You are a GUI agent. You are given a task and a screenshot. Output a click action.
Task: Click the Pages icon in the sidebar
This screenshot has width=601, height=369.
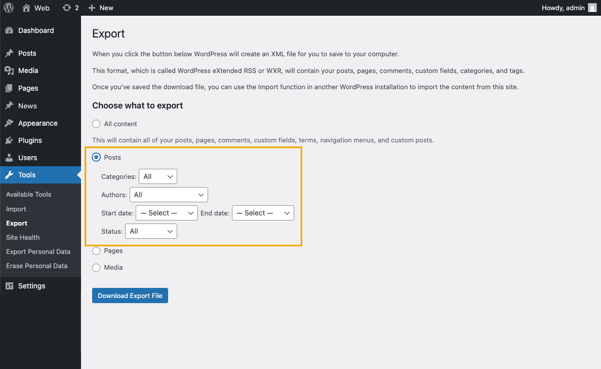[x=10, y=88]
